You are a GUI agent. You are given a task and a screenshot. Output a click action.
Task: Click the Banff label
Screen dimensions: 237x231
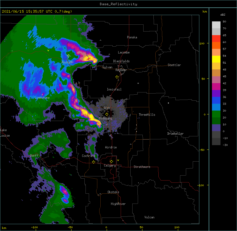coord(34,156)
